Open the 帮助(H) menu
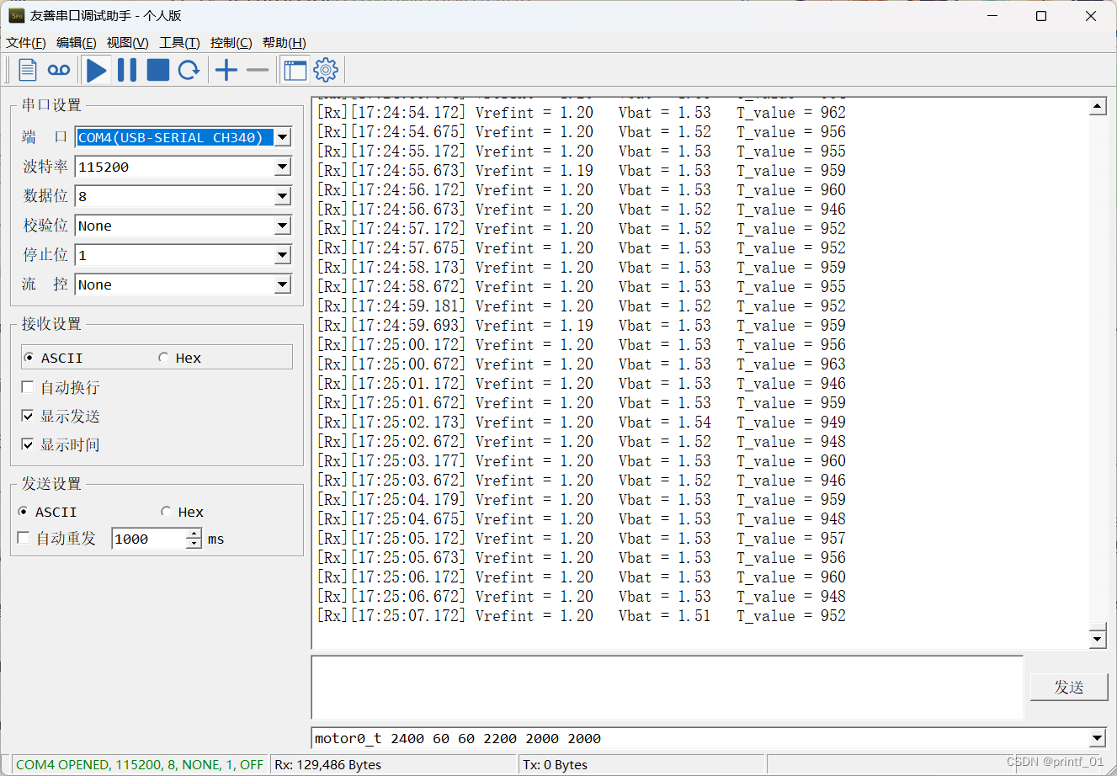 [x=284, y=43]
